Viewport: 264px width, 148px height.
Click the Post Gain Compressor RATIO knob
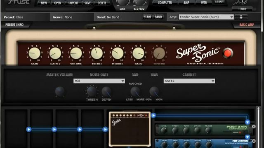[186, 130]
